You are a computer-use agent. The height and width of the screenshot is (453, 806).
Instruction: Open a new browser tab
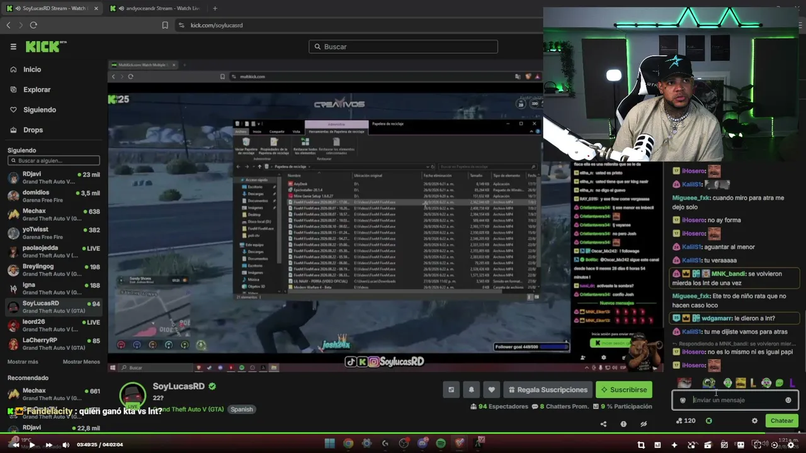tap(215, 8)
